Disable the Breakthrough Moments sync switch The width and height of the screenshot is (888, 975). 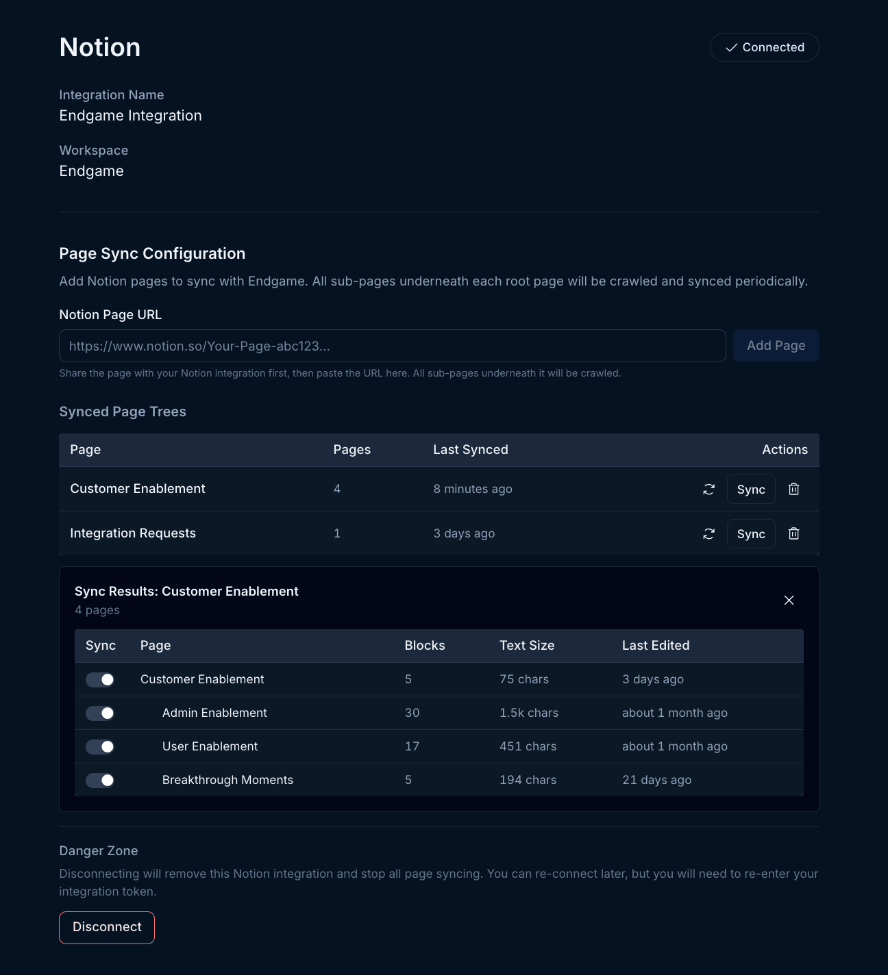tap(100, 780)
